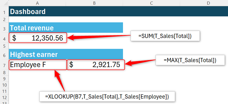Select row 8 header
Screen dimensions: 228x104
pos(4,73)
